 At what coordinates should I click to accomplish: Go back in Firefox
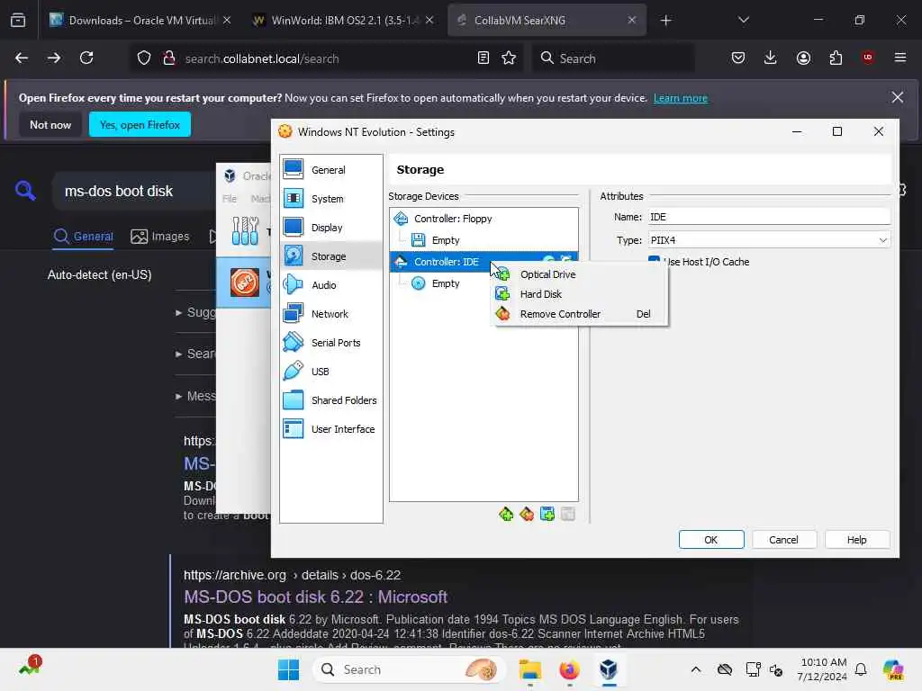(22, 58)
